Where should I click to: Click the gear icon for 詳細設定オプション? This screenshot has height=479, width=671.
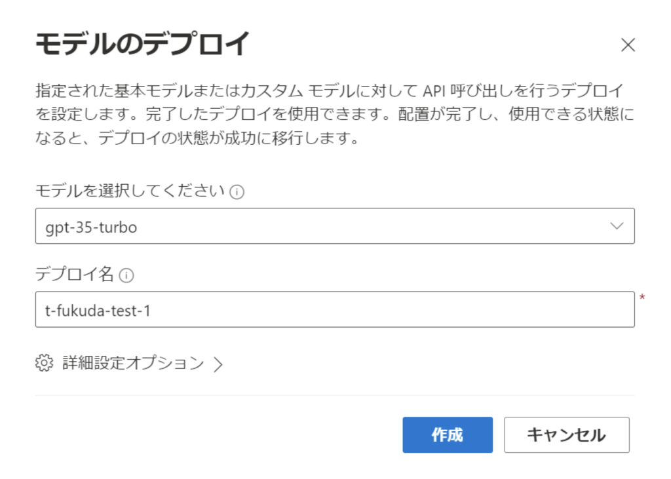point(44,363)
